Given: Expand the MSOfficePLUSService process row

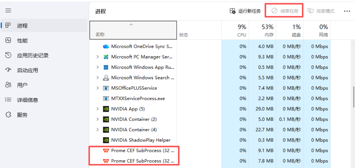Looking at the screenshot, I should (98, 88).
